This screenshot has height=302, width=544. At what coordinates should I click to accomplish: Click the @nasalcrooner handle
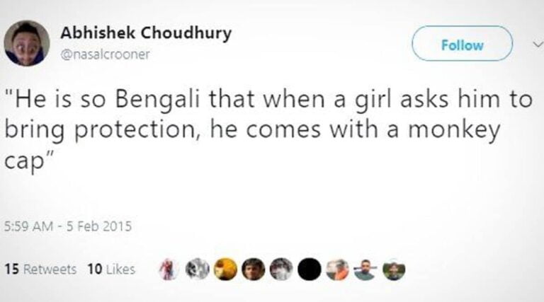[x=106, y=54]
